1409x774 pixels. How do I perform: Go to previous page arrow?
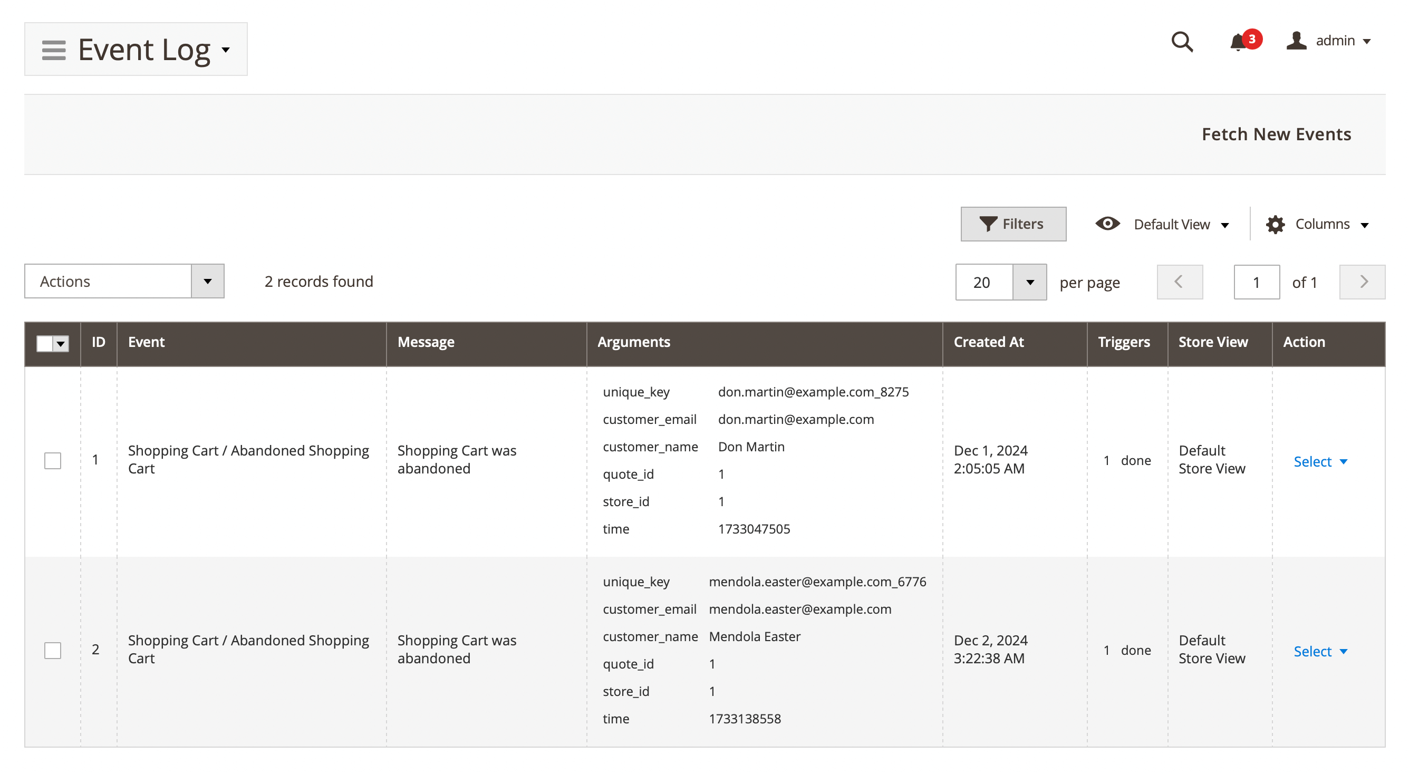[1179, 282]
